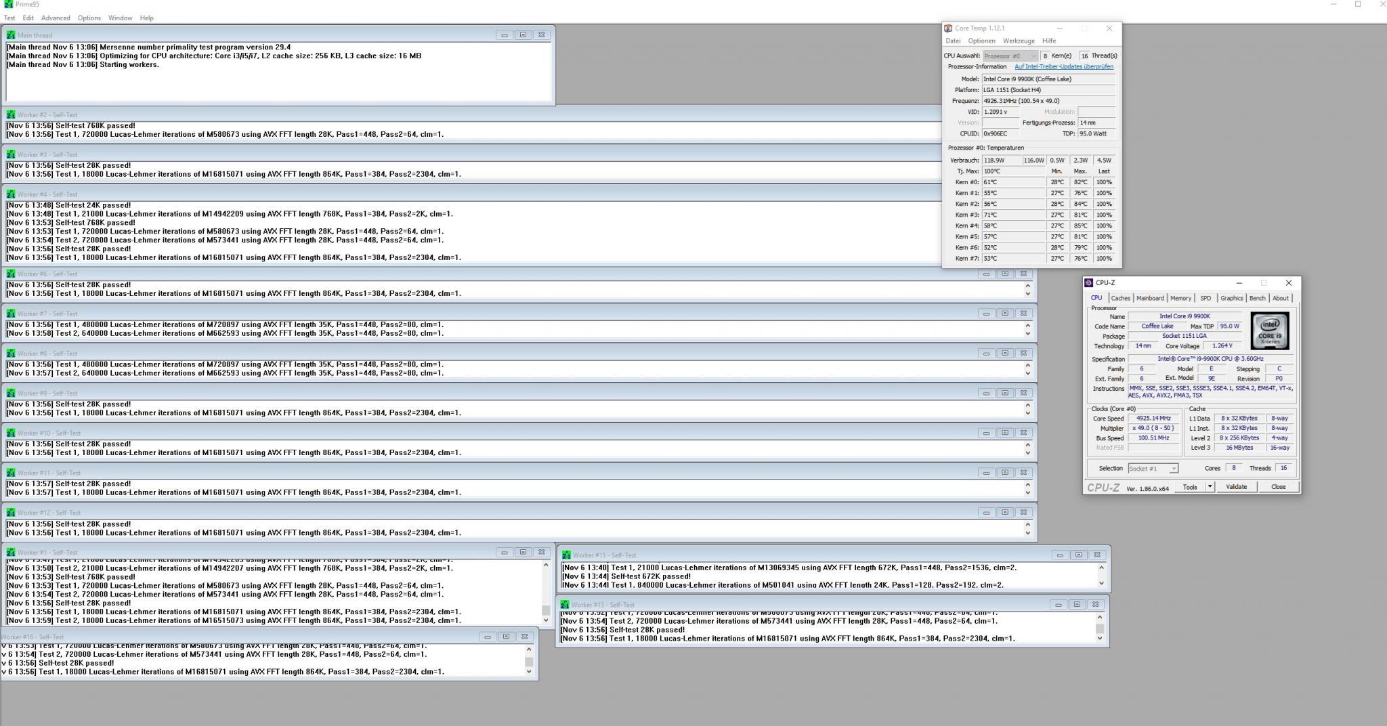
Task: Click the scrollbar thumb in Worker #1 window
Action: tap(546, 610)
